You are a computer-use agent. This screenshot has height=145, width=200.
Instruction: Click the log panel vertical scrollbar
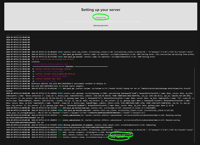[194, 105]
